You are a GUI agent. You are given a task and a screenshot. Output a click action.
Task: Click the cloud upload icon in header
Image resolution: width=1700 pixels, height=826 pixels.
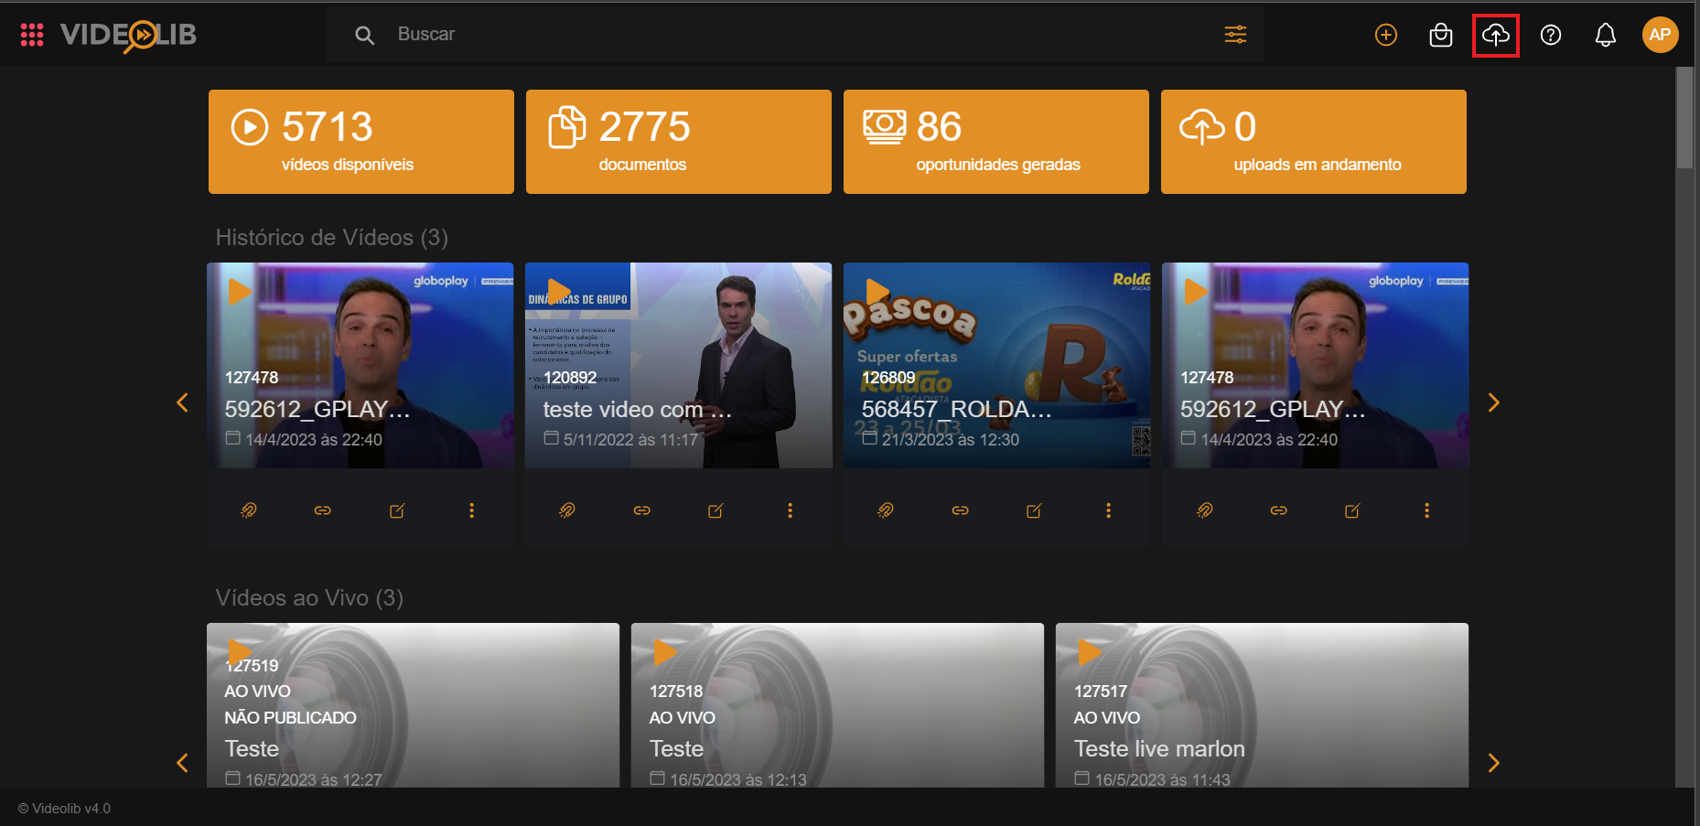click(1496, 35)
